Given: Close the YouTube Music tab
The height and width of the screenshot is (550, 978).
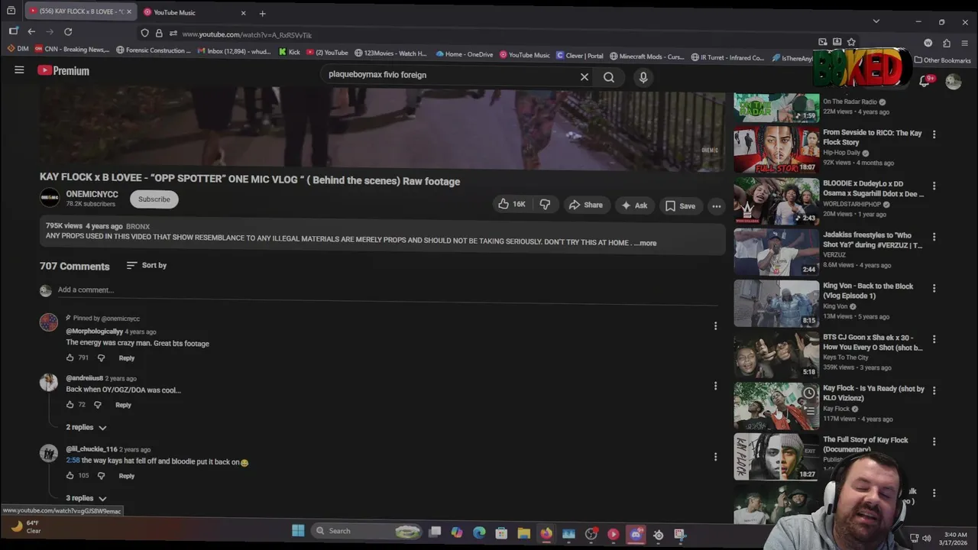Looking at the screenshot, I should (244, 13).
